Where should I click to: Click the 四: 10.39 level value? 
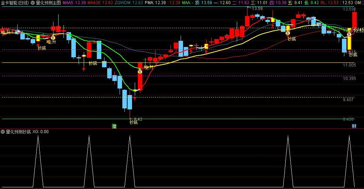click(x=278, y=3)
